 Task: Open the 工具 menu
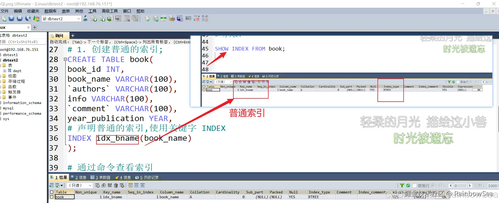(92, 11)
